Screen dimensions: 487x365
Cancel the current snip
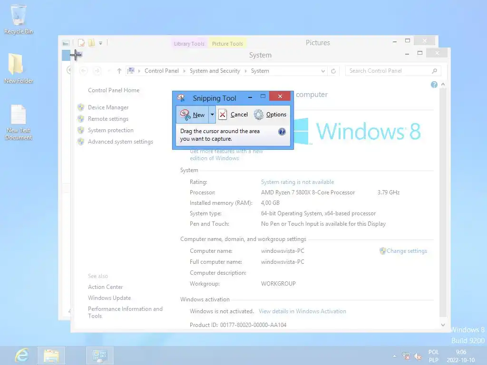point(233,115)
